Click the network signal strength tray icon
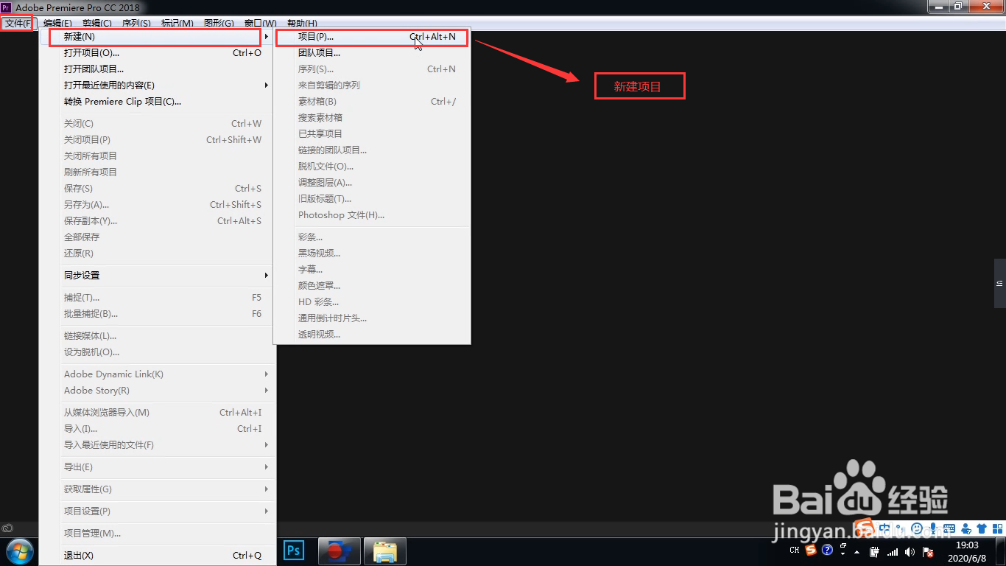 pos(893,551)
